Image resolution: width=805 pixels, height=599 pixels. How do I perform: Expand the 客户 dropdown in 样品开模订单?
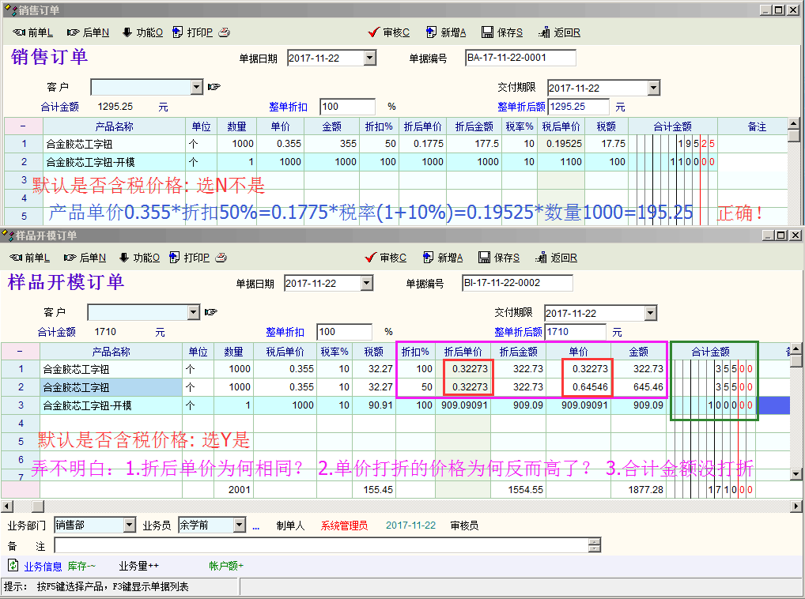[194, 313]
